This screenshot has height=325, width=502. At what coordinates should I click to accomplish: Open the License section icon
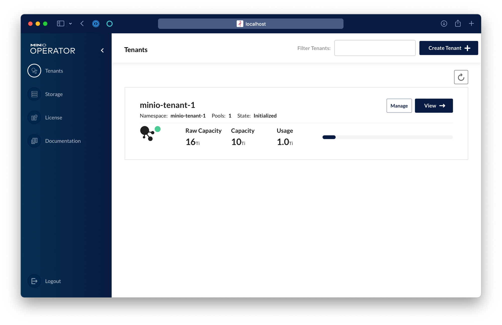(x=34, y=117)
